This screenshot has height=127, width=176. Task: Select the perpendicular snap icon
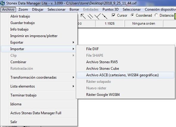click(97, 16)
